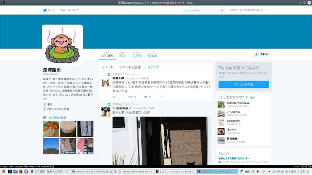
Task: Click the Twitterについて link
Action: point(69,10)
